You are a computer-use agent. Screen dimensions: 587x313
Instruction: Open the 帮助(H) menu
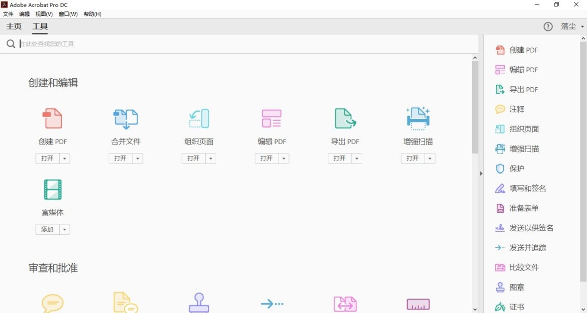tap(93, 14)
